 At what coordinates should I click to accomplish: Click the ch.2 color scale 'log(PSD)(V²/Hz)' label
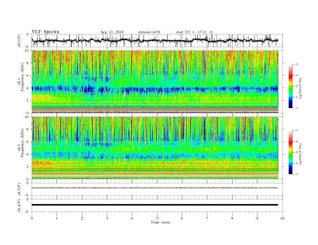click(300, 154)
